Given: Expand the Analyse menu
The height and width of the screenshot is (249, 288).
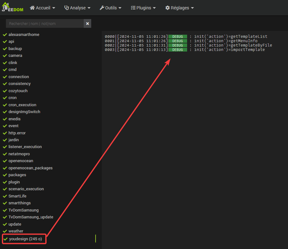Looking at the screenshot, I should click(77, 8).
